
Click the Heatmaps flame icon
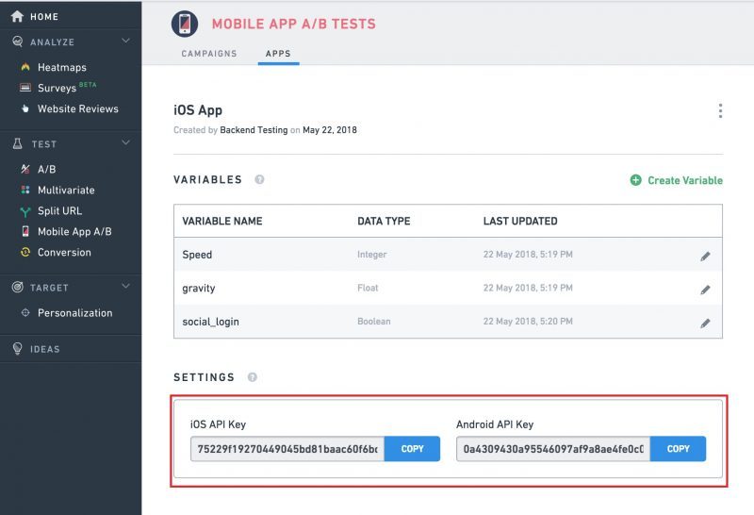tap(25, 67)
